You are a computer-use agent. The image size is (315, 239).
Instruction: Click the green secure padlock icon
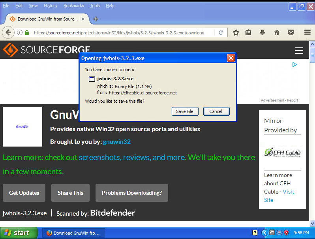27,32
